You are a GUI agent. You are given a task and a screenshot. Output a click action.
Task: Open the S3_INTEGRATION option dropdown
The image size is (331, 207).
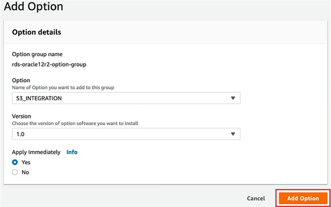(126, 98)
